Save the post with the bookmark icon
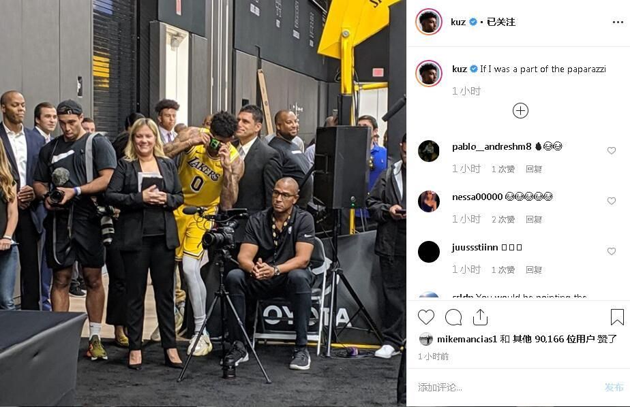 617,316
